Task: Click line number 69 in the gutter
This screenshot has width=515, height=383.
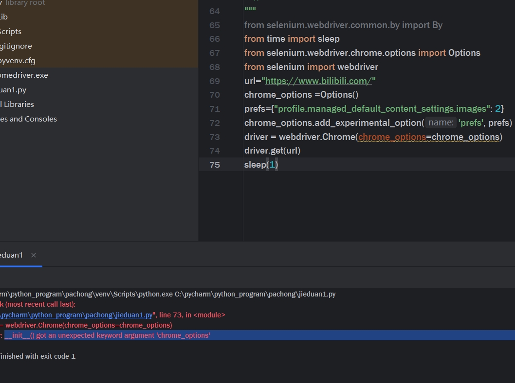Action: tap(215, 81)
